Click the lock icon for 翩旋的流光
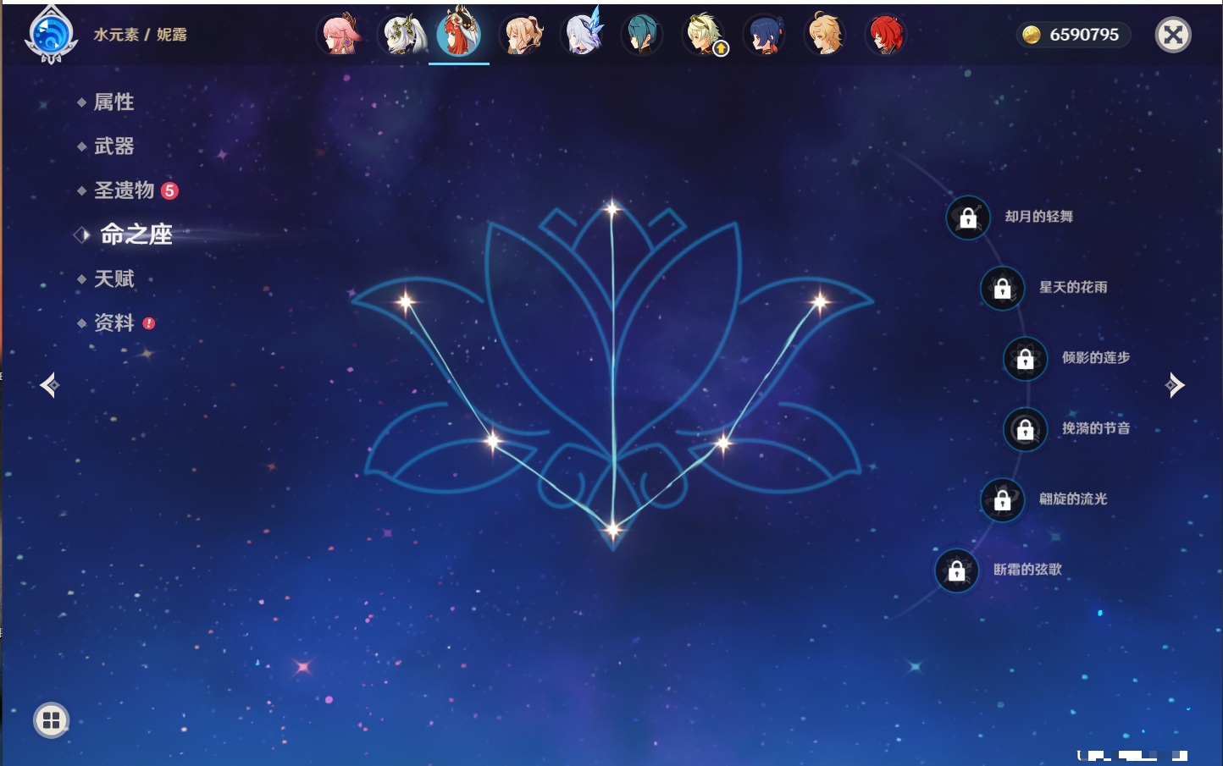Viewport: 1223px width, 766px height. (1003, 499)
